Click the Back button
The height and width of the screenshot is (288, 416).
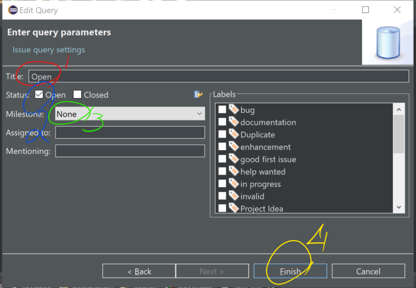click(x=139, y=271)
